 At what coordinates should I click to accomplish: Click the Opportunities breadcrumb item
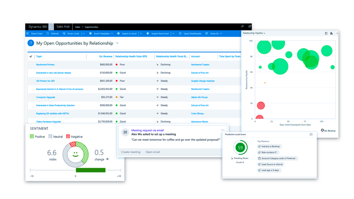(92, 27)
